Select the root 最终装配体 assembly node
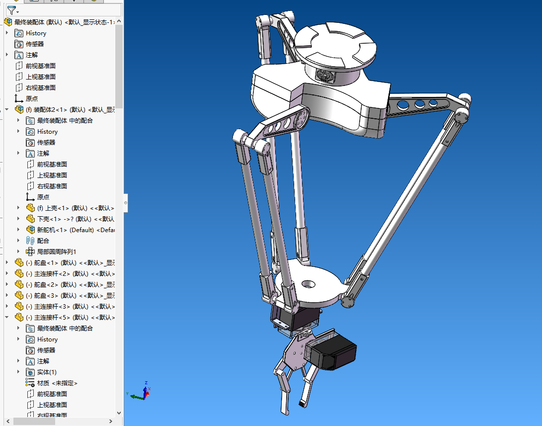 65,22
